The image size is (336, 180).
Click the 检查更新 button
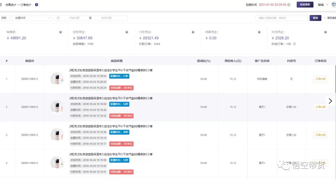click(305, 5)
